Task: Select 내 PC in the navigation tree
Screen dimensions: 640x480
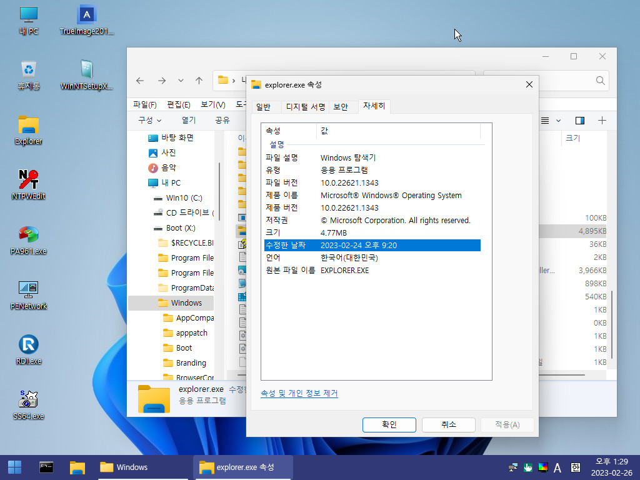Action: point(164,183)
